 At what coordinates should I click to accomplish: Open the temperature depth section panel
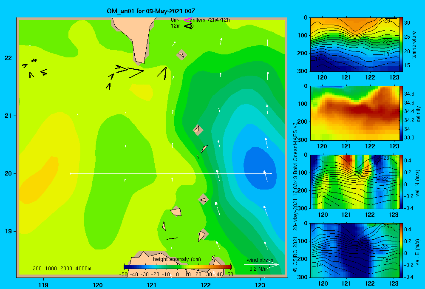[354, 45]
